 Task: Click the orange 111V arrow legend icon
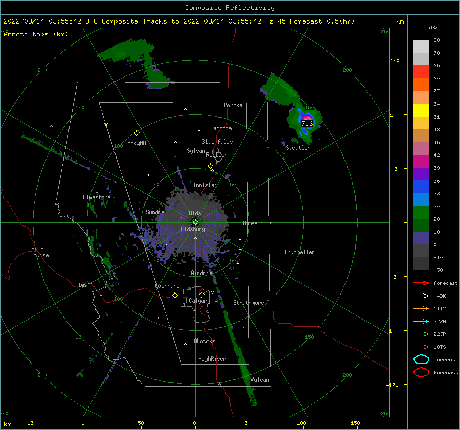pos(421,308)
